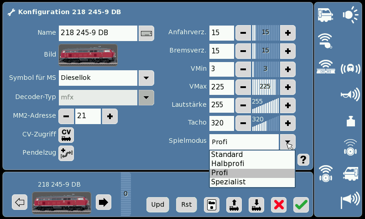365x219 pixels.
Task: Decrease VMax with minus button
Action: point(243,87)
